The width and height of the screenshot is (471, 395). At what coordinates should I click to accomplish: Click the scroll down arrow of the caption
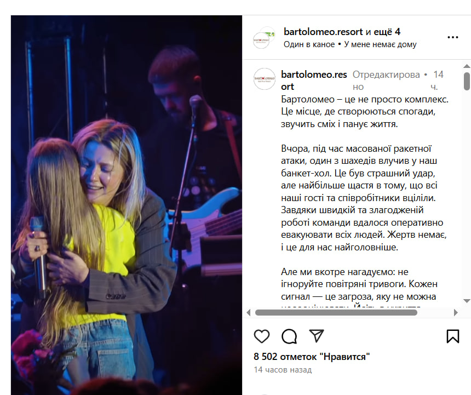coord(467,301)
